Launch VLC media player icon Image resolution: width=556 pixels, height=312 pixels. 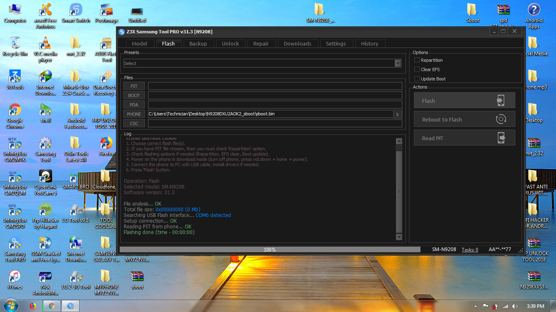45,50
